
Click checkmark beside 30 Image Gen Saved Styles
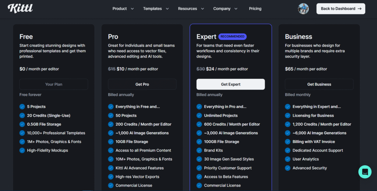coord(199,159)
